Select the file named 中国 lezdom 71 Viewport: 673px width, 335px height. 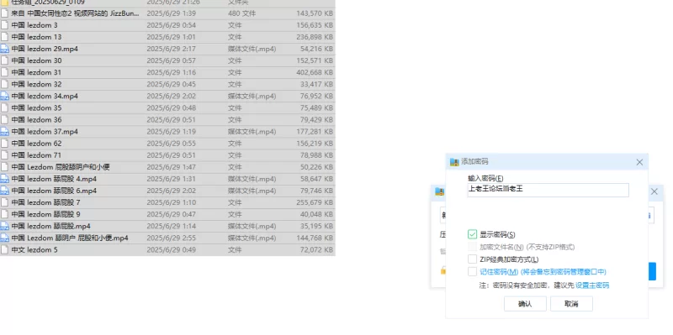pyautogui.click(x=36, y=155)
